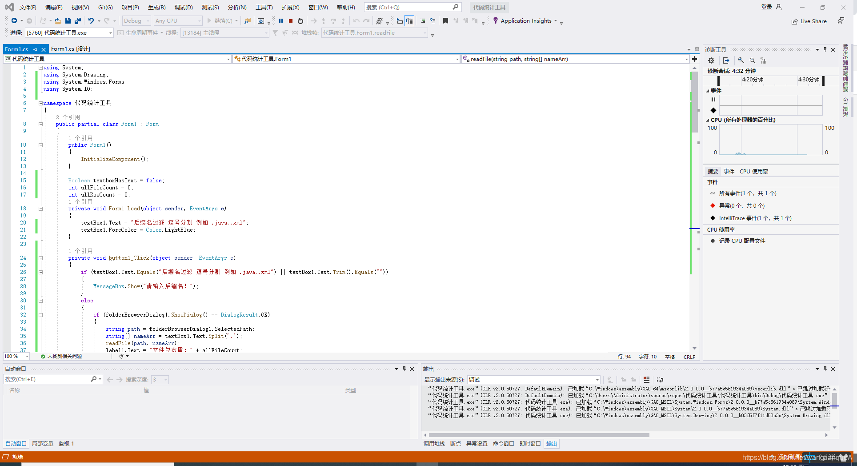Viewport: 857px width, 466px height.
Task: Collapse the namespace 代码统计工具 code block
Action: (40, 103)
